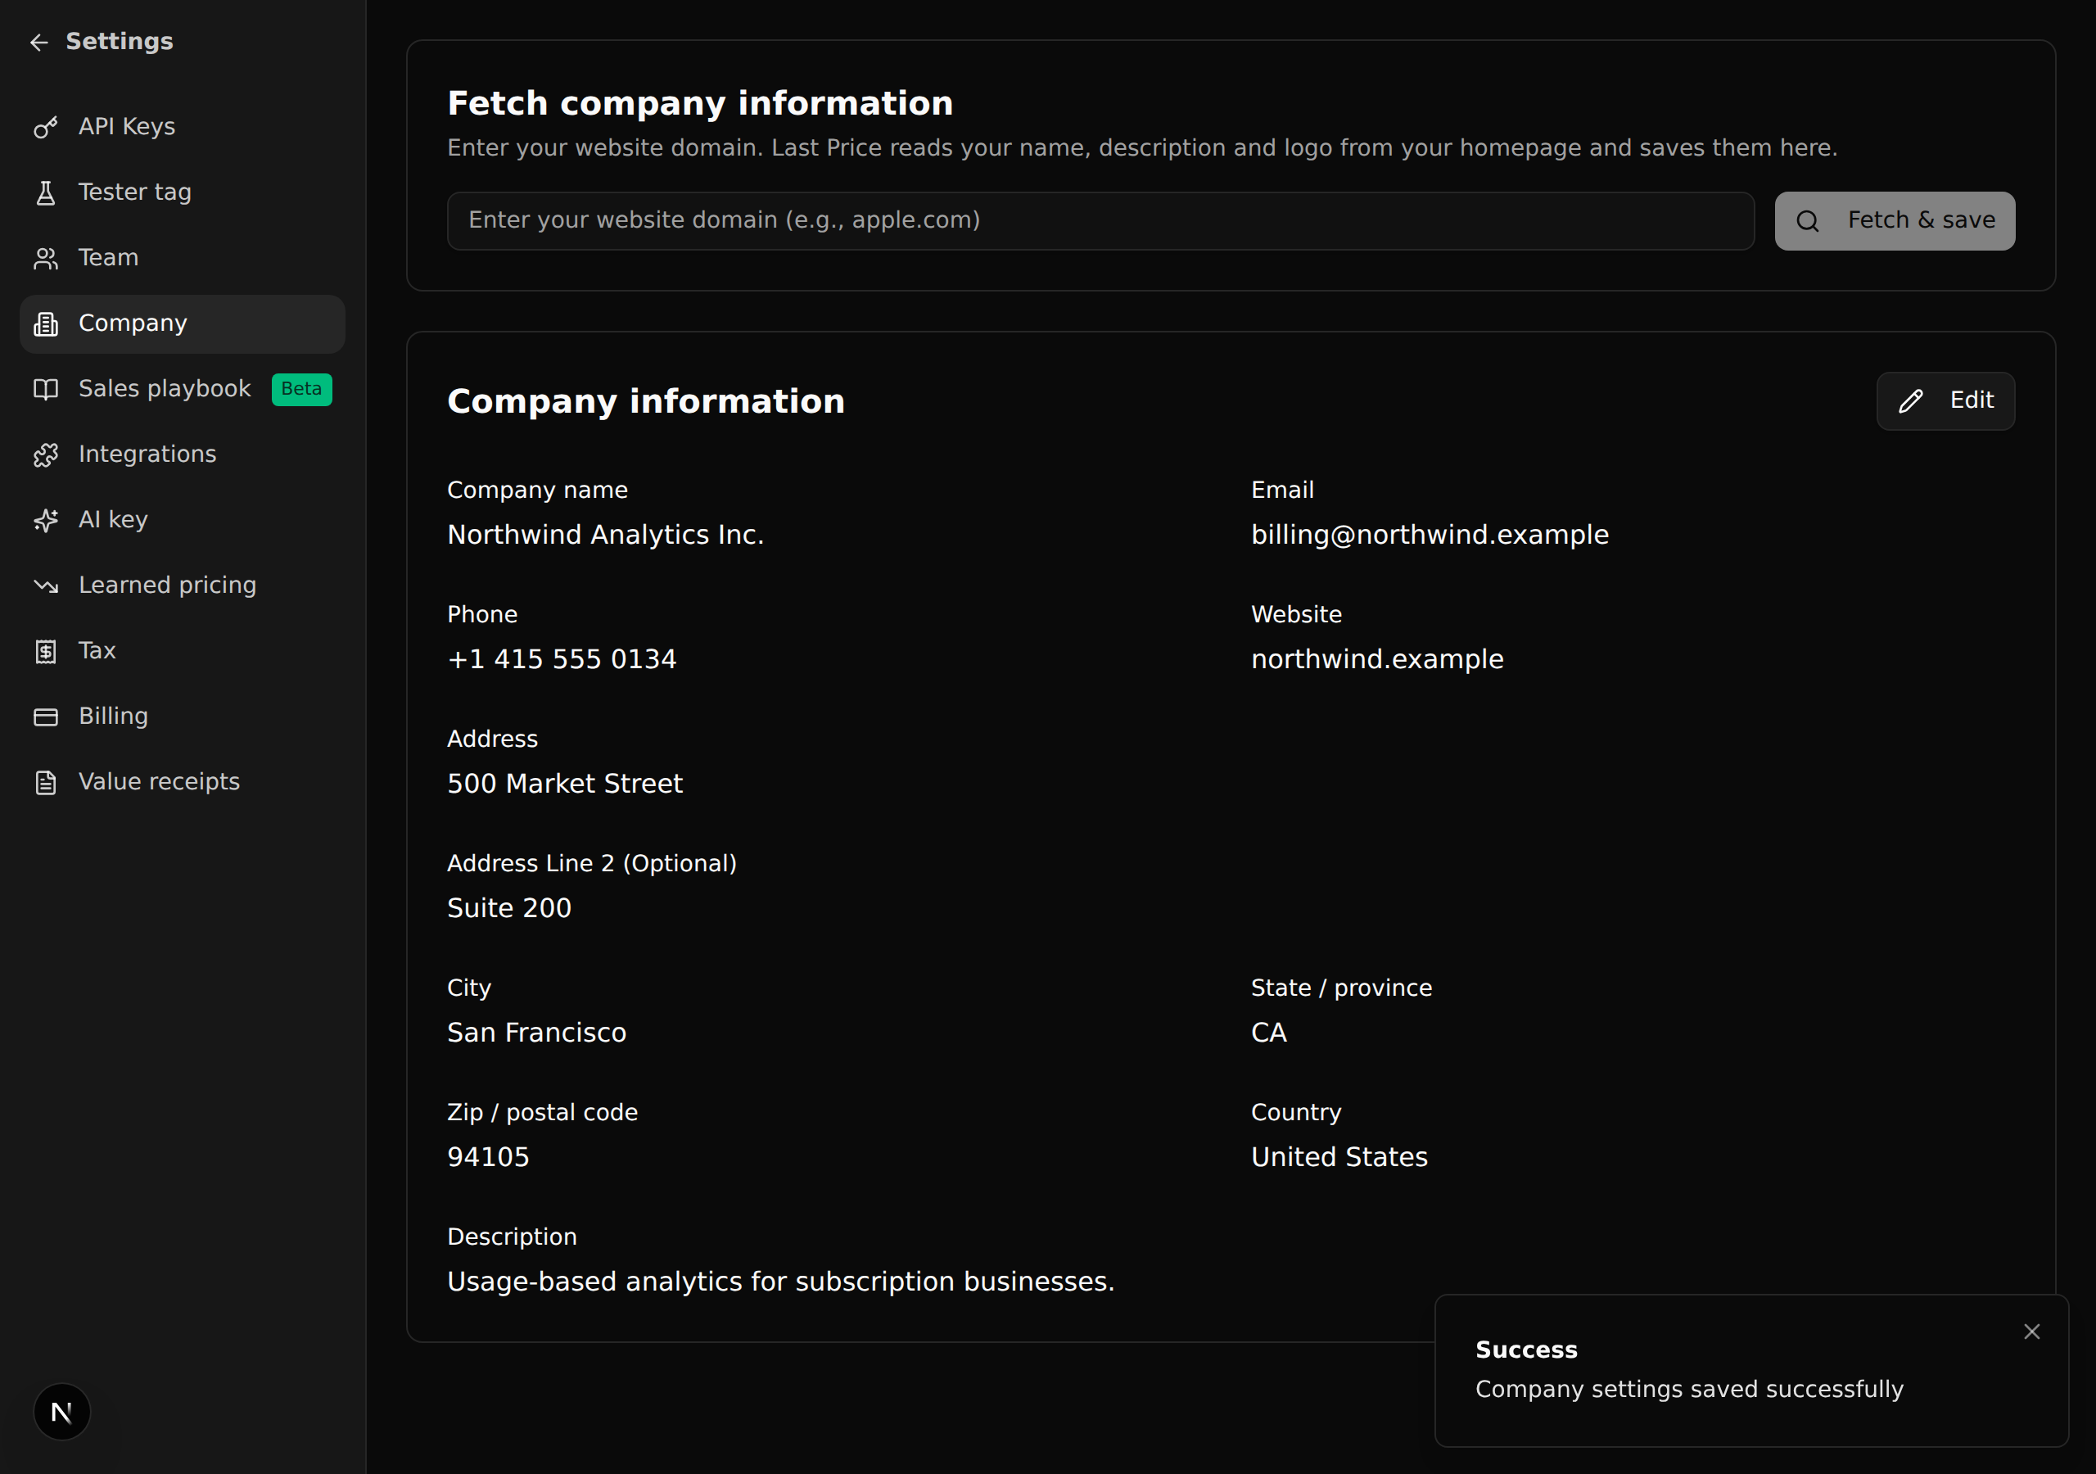
Task: Click the book icon for Sales playbook
Action: [46, 389]
